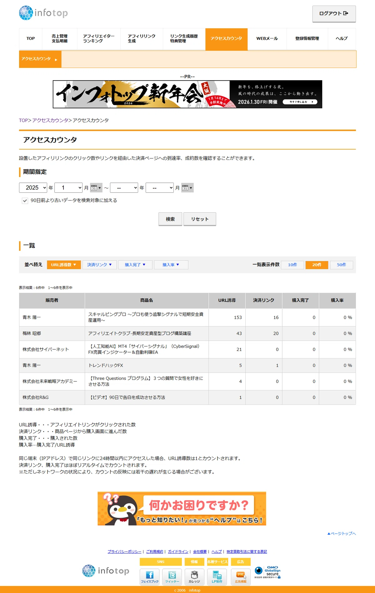
Task: Open the ご利用規約 footer link
Action: tap(155, 552)
